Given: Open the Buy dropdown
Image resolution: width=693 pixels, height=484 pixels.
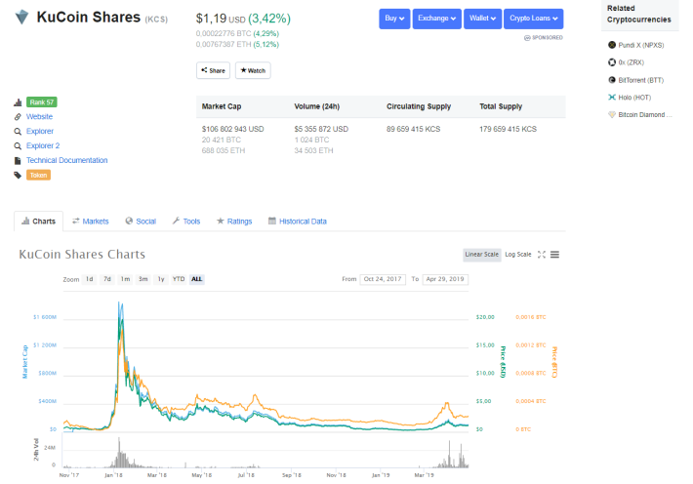Looking at the screenshot, I should [x=394, y=19].
